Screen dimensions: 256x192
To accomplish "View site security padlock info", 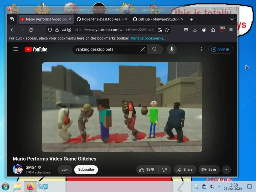I will [57, 30].
